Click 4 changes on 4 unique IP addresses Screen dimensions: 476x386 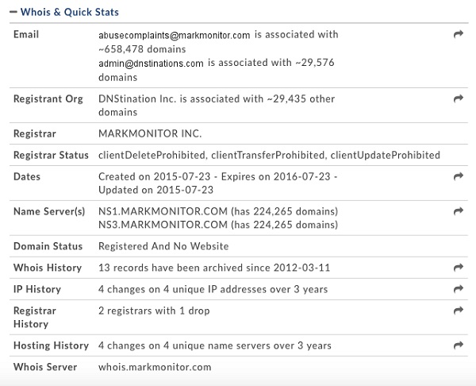click(213, 289)
